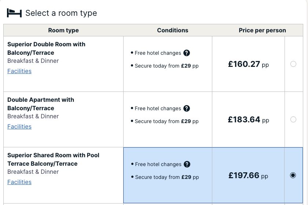Open Facilities link for Double Apartment
The height and width of the screenshot is (205, 308).
19,126
